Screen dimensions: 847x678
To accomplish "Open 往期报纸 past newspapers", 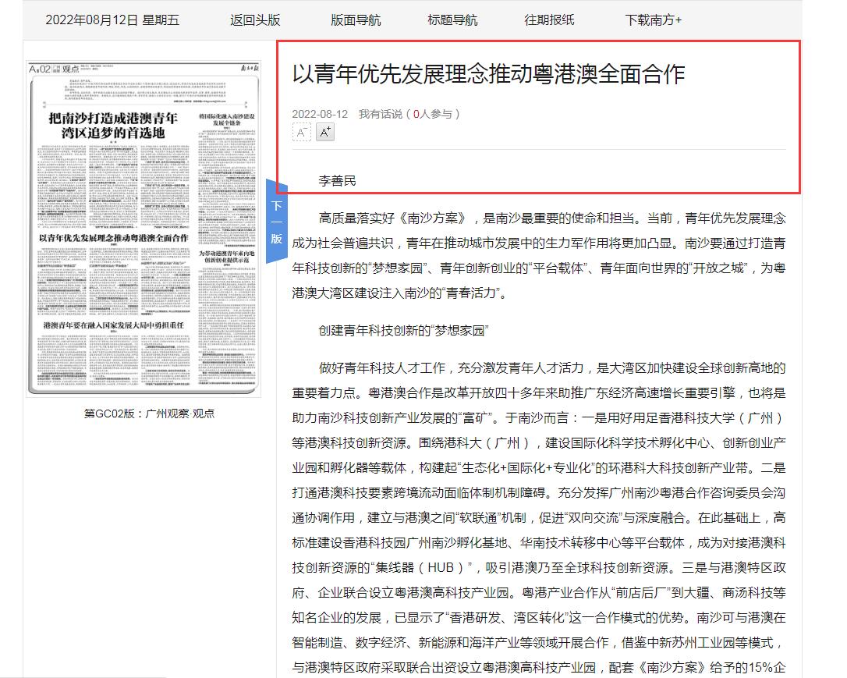I will pos(549,20).
